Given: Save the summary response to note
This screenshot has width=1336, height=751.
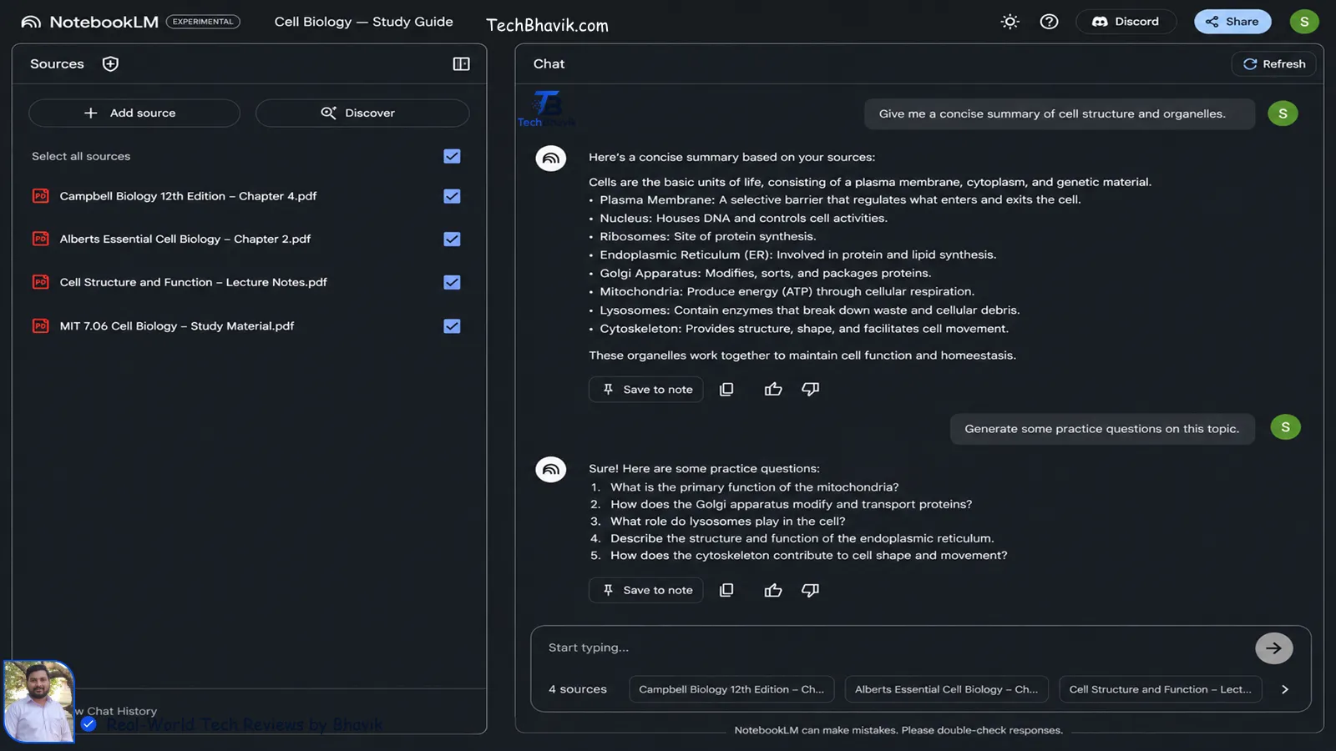Looking at the screenshot, I should 646,390.
